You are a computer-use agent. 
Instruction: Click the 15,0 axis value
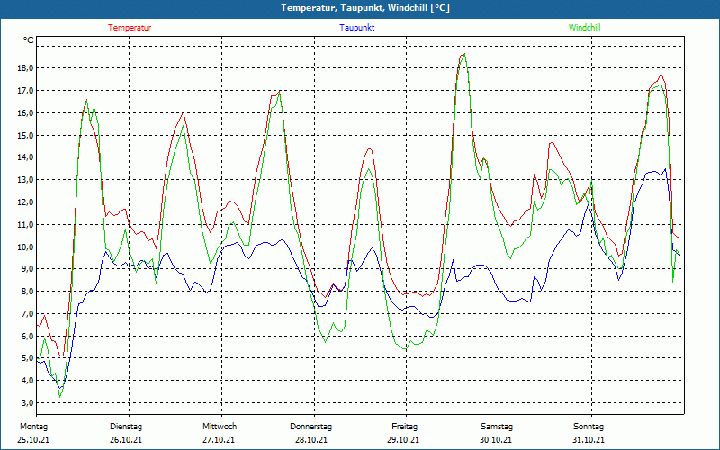[x=26, y=136]
